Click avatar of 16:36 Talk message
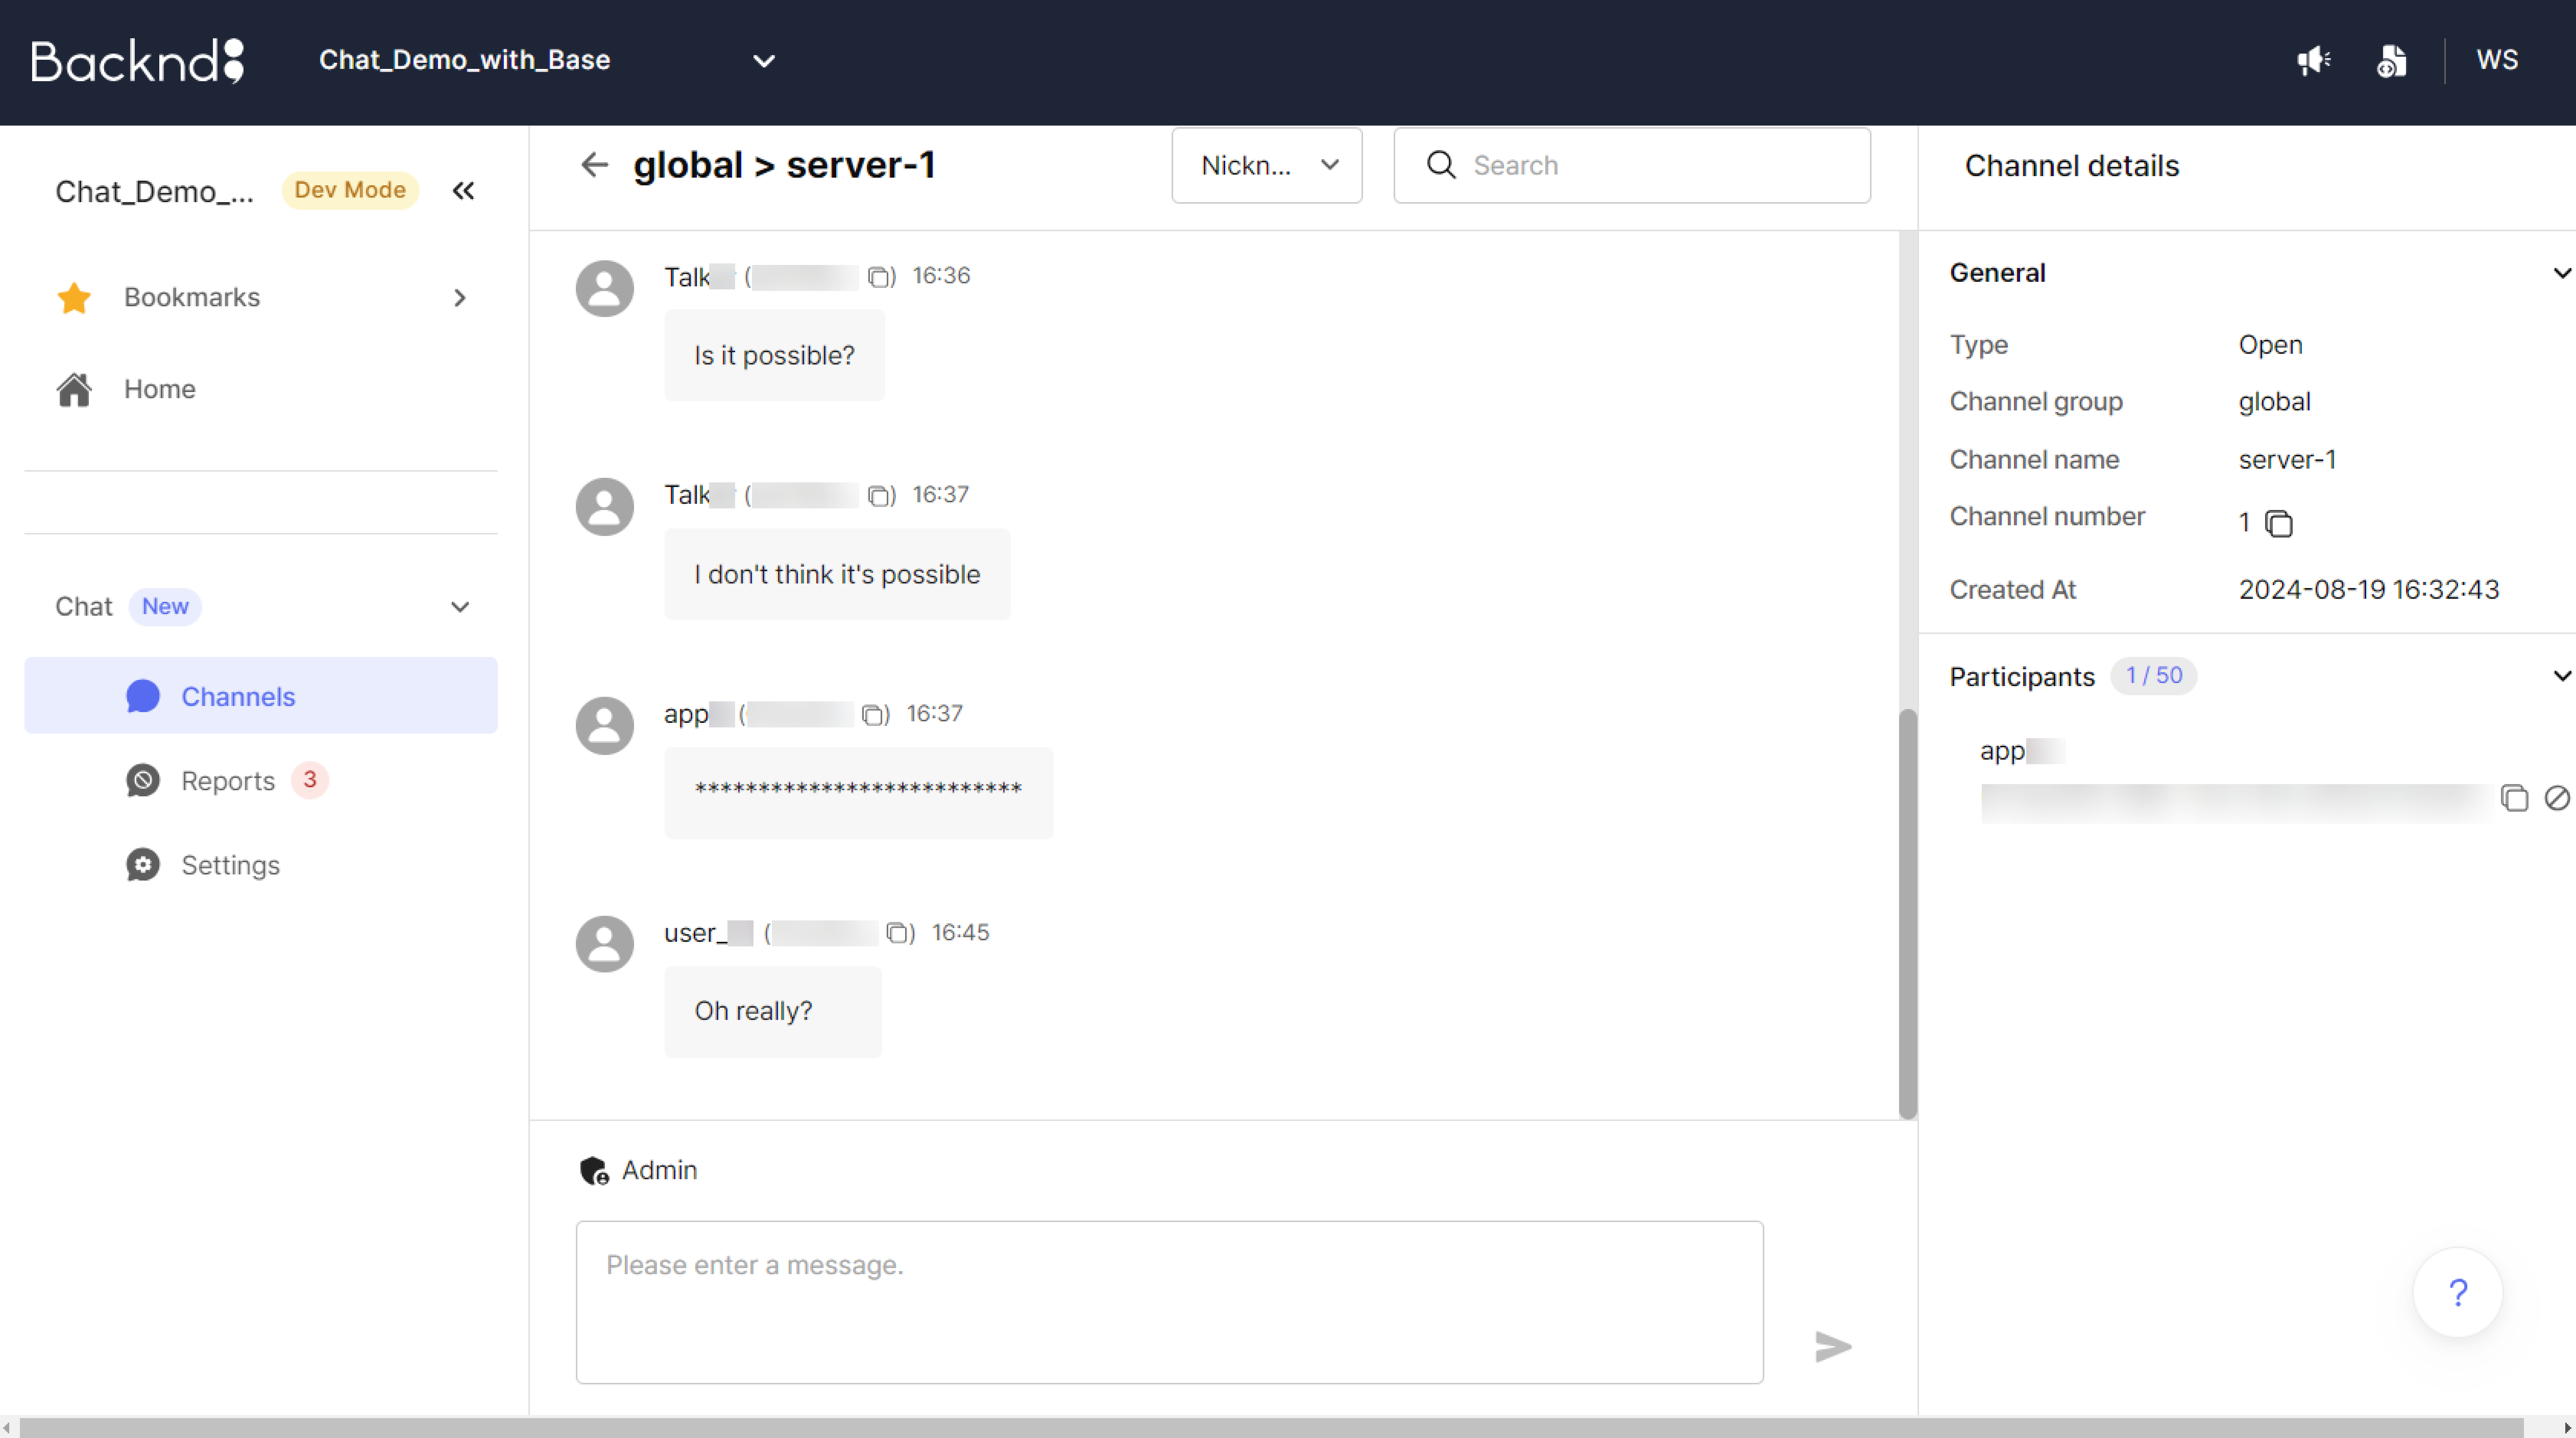 coord(605,289)
